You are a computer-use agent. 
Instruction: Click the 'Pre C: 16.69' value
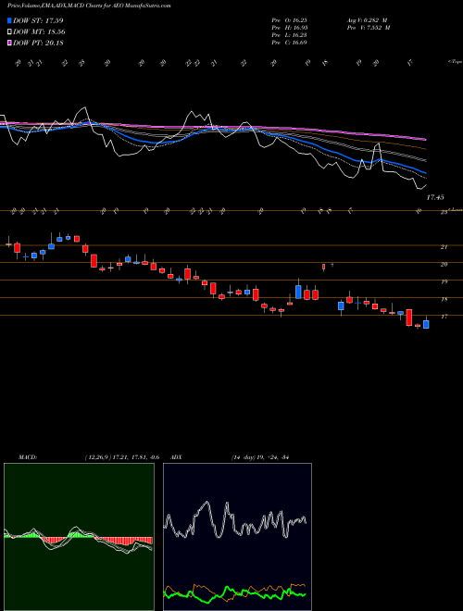(289, 43)
